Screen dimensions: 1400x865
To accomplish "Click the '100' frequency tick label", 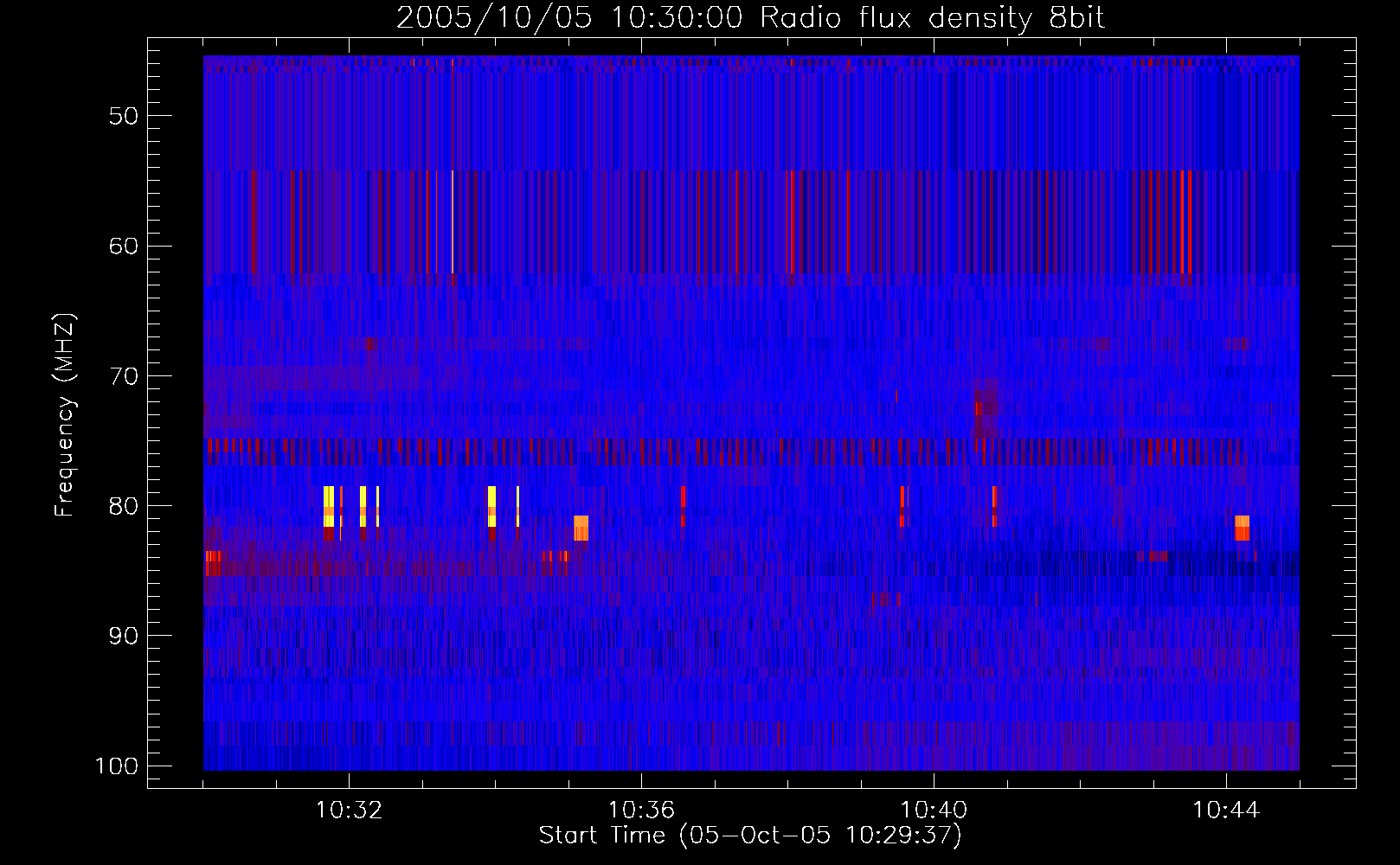I will pyautogui.click(x=117, y=766).
